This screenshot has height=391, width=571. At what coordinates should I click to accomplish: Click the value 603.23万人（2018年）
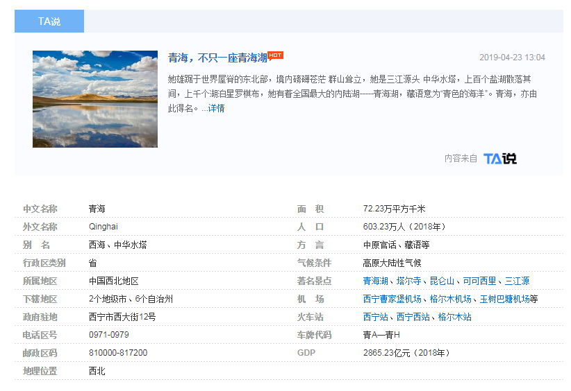404,227
